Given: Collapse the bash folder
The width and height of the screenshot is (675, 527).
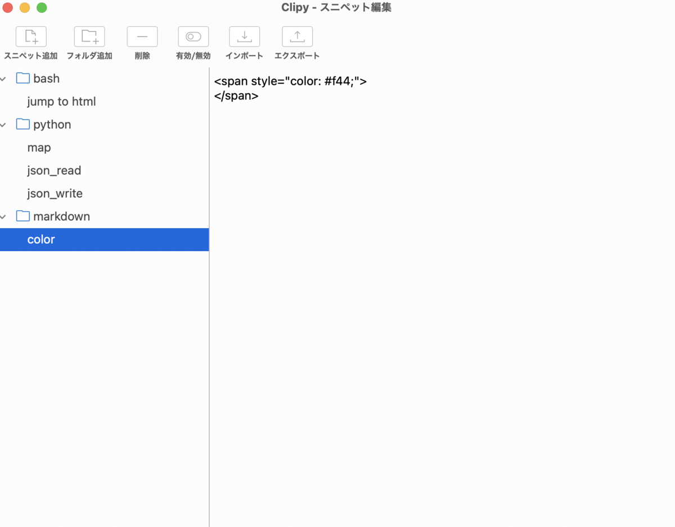Looking at the screenshot, I should pos(4,78).
